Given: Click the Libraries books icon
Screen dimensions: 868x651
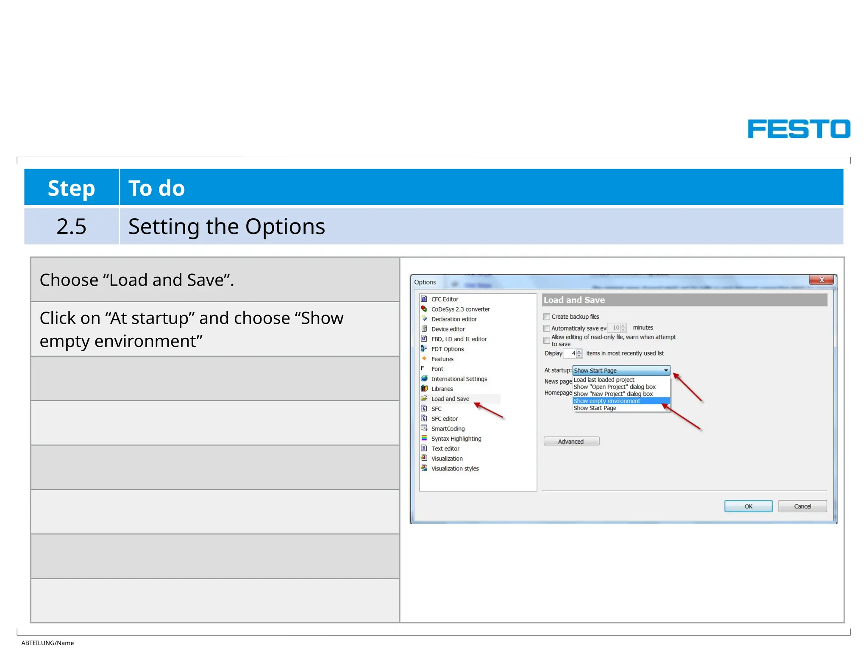Looking at the screenshot, I should (x=424, y=389).
